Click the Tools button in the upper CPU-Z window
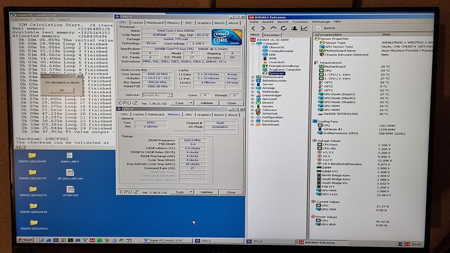This screenshot has height=253, width=450. pos(180,103)
